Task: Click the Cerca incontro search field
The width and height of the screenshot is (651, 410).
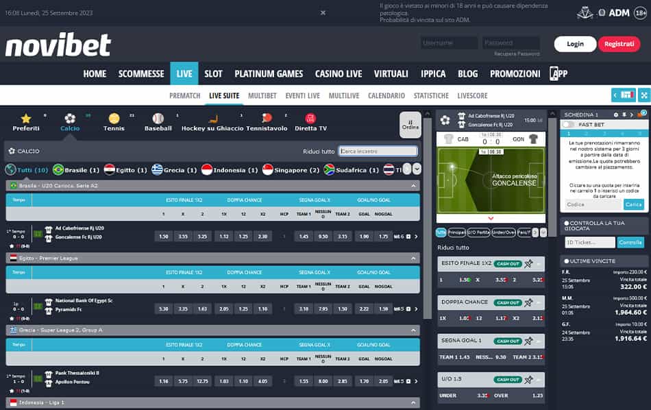Action: (378, 152)
